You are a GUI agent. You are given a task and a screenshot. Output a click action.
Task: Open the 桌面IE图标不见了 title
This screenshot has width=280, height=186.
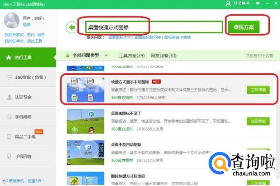point(126,113)
